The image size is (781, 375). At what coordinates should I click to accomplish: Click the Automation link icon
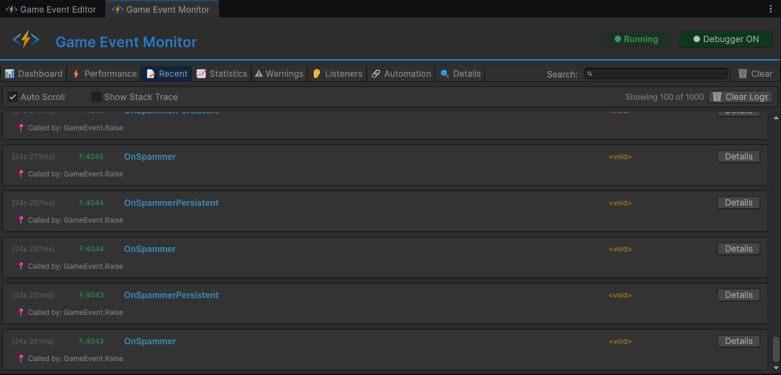(x=376, y=74)
